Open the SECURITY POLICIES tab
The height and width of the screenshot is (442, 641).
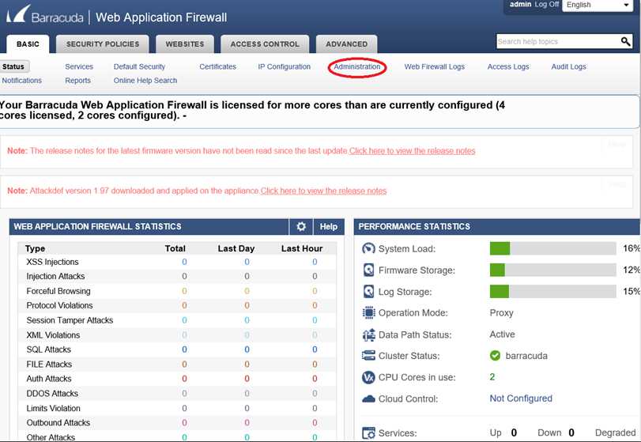(x=102, y=43)
